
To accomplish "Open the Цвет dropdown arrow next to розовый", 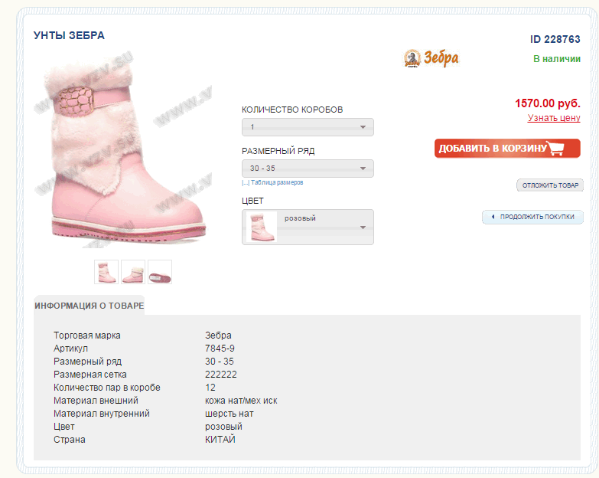I will tap(363, 228).
